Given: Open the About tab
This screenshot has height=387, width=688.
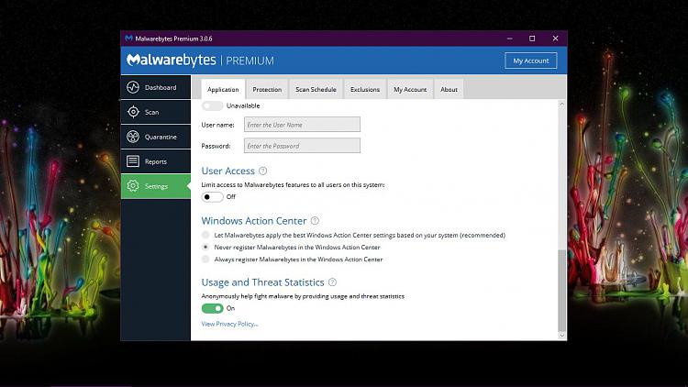Looking at the screenshot, I should pos(449,89).
